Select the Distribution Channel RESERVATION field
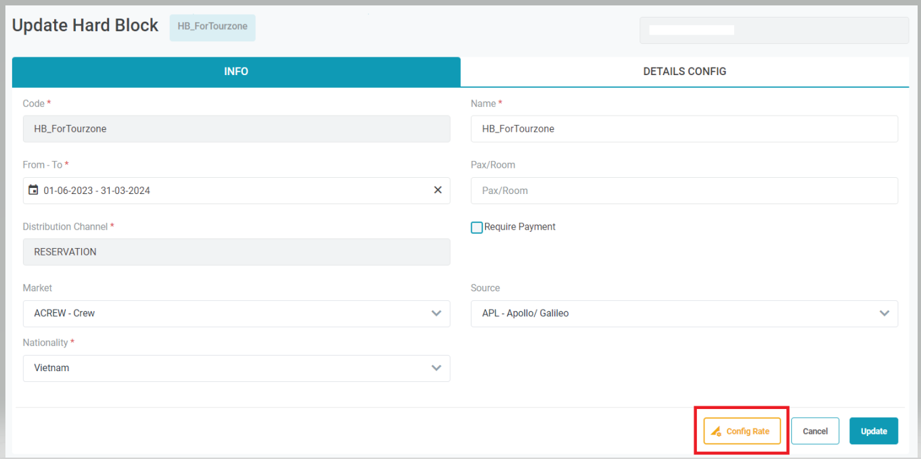 (236, 251)
